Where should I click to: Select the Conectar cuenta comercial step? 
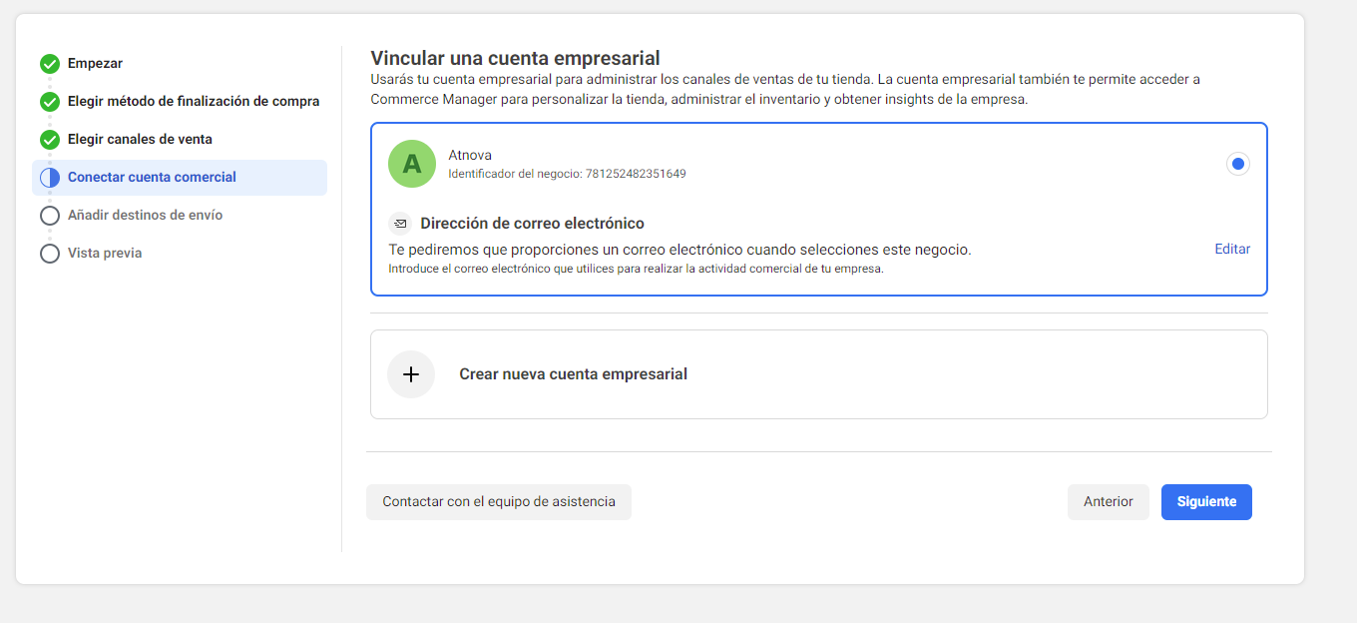click(180, 178)
